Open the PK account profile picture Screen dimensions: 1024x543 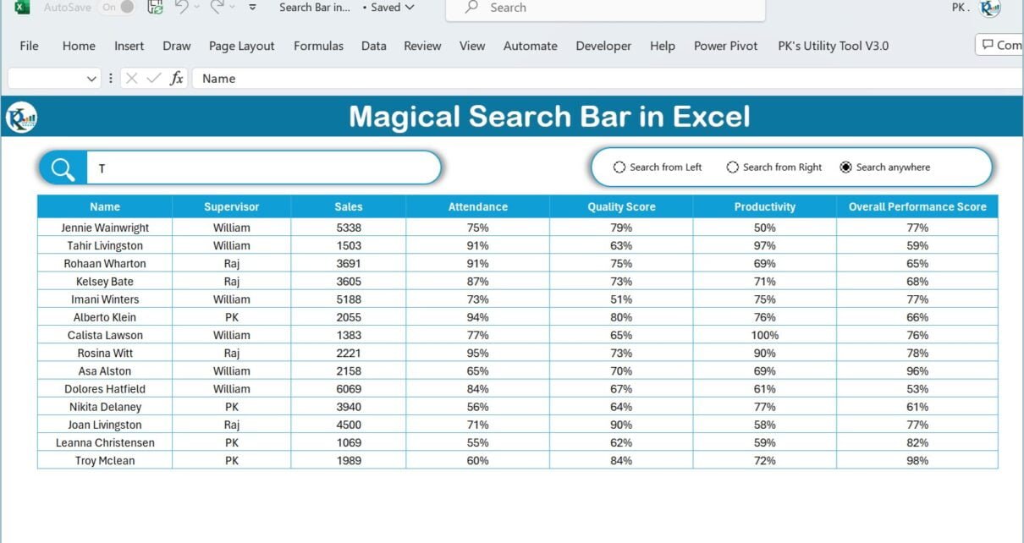(989, 8)
